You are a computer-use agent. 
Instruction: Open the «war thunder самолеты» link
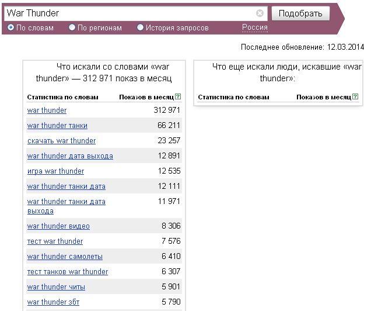click(x=65, y=257)
